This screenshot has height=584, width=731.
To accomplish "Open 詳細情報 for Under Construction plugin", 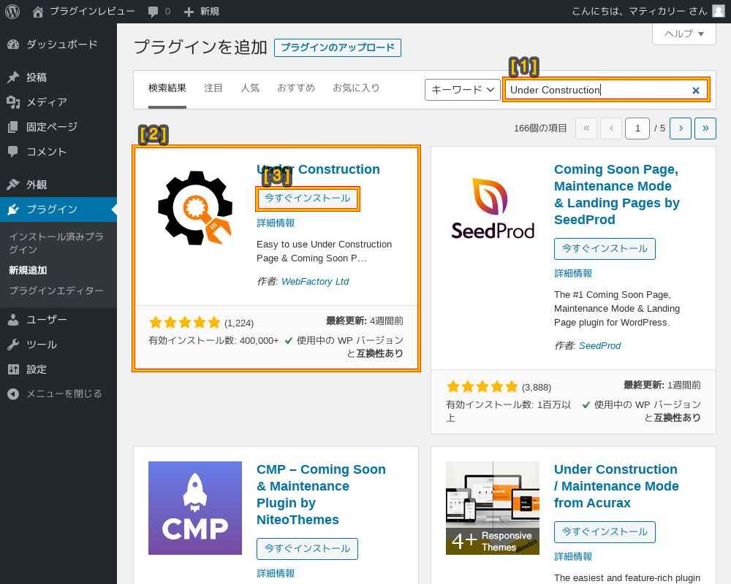I will click(x=276, y=223).
